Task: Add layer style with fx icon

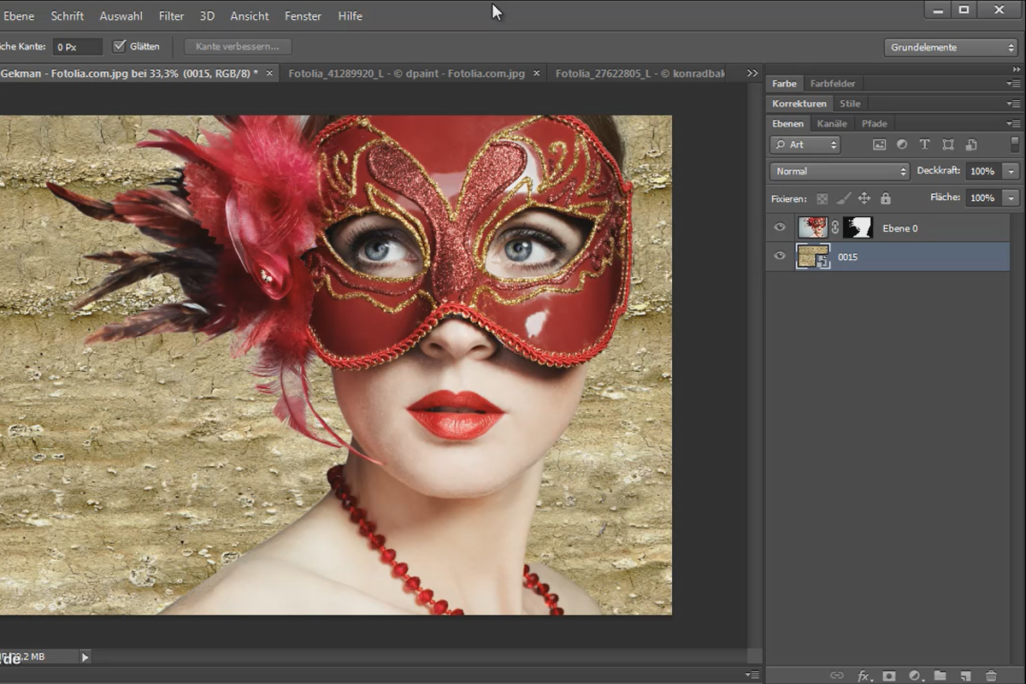Action: [x=864, y=675]
